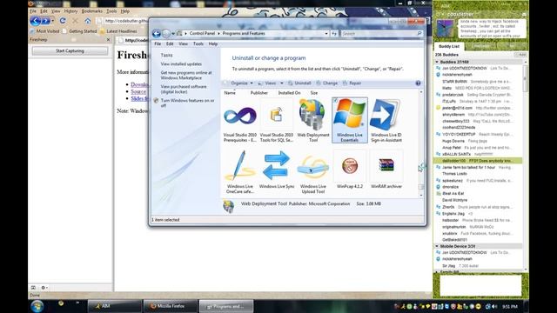Select the WinRAR archiver program icon
The height and width of the screenshot is (313, 557).
(386, 170)
